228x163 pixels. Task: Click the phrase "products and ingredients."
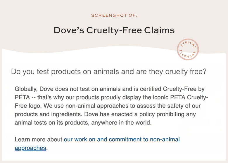[x=49, y=114]
